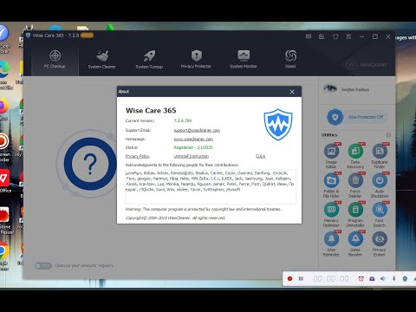Open the Wise Reminder utility
This screenshot has width=416, height=312.
[x=331, y=244]
